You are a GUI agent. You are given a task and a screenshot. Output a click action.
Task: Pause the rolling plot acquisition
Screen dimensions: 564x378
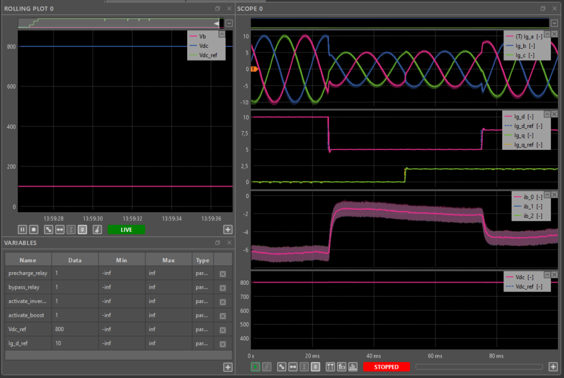click(23, 229)
